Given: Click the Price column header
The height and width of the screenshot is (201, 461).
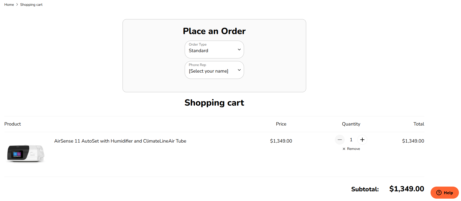Looking at the screenshot, I should (x=281, y=124).
